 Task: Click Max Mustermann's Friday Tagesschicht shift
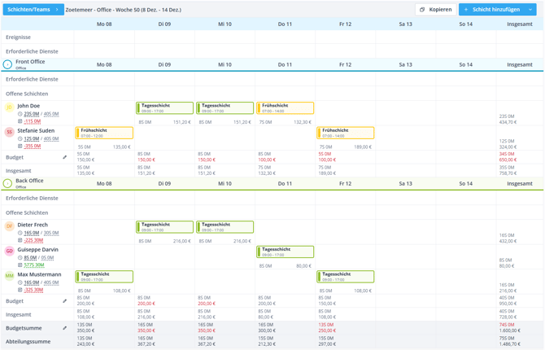346,278
